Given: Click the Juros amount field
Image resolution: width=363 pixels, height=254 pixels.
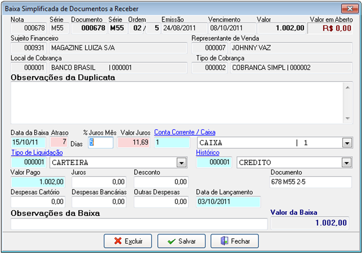Looking at the screenshot, I should click(99, 182).
